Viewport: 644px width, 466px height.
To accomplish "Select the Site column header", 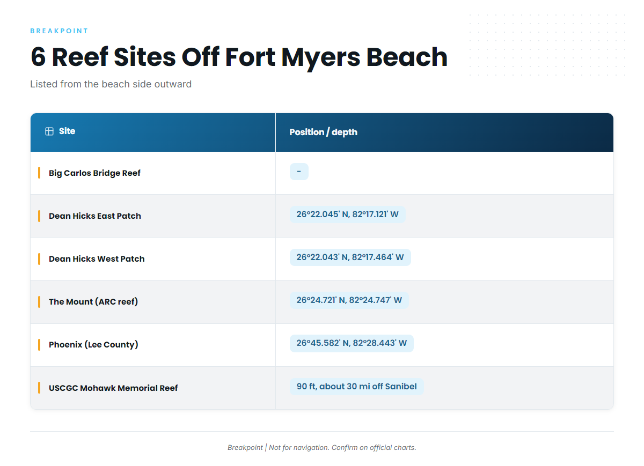I will coord(153,132).
